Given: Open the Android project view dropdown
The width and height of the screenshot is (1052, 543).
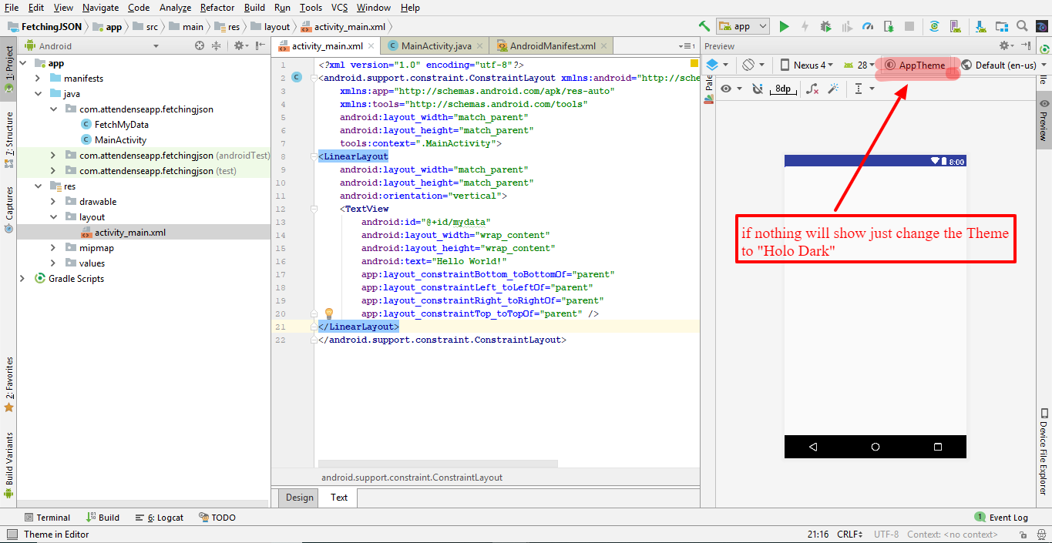Looking at the screenshot, I should 91,46.
